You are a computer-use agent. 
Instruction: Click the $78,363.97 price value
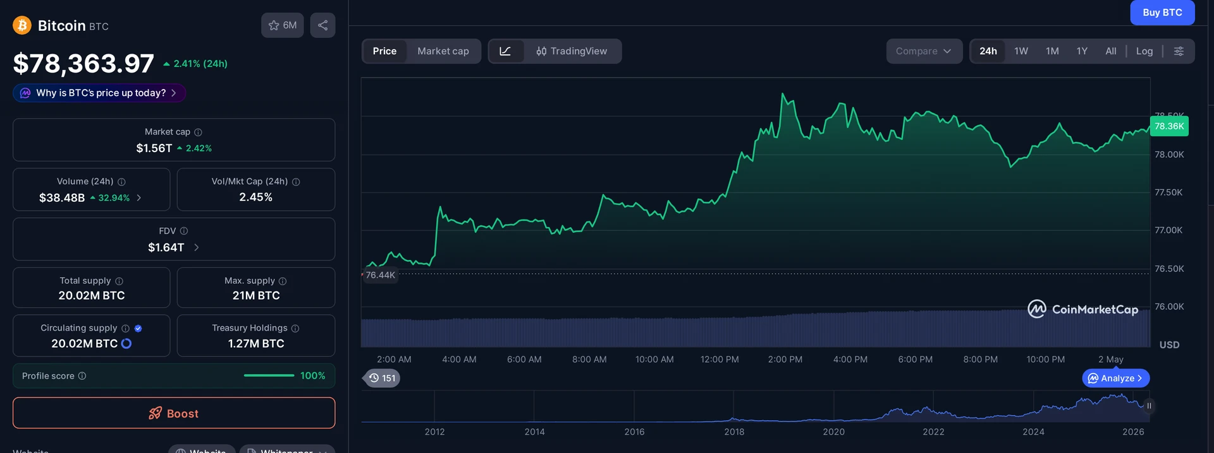(83, 63)
